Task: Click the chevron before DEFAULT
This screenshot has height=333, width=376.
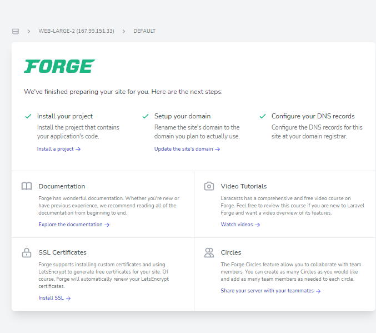Action: coord(124,31)
